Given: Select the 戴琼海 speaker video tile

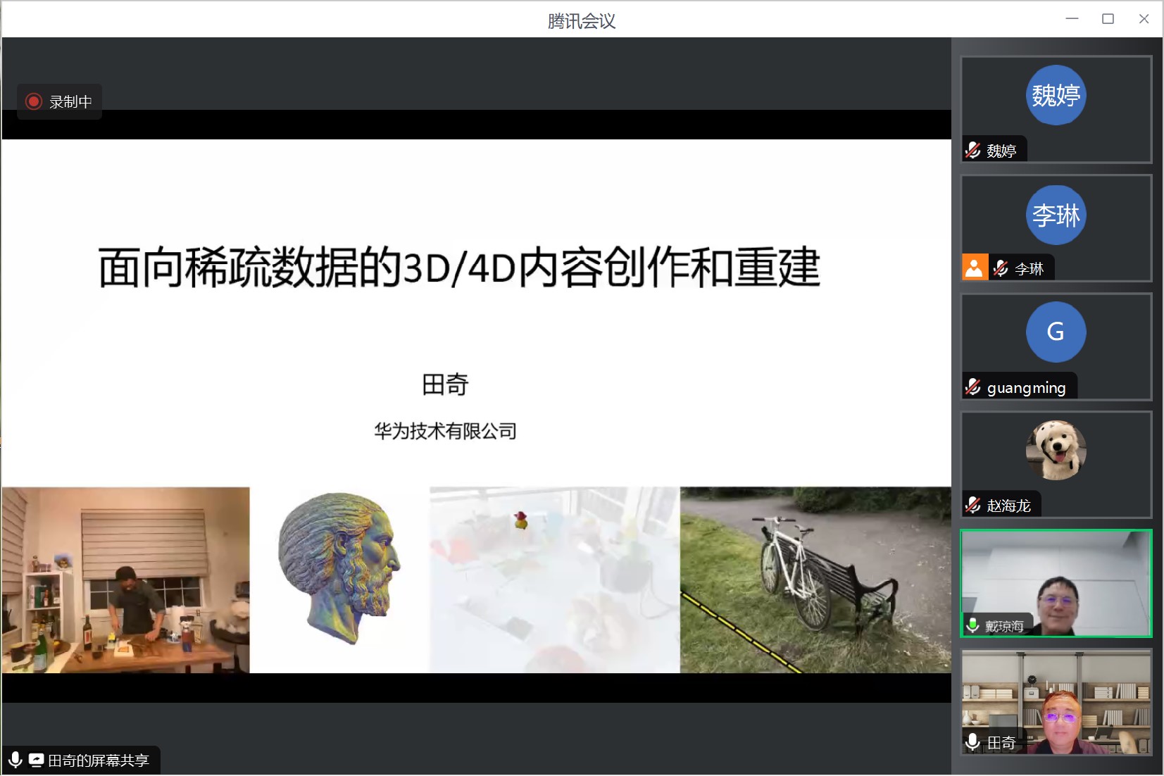Looking at the screenshot, I should tap(1056, 583).
